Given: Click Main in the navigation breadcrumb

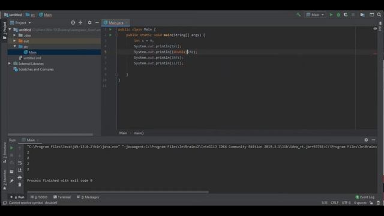Looking at the screenshot, I should pos(46,15).
